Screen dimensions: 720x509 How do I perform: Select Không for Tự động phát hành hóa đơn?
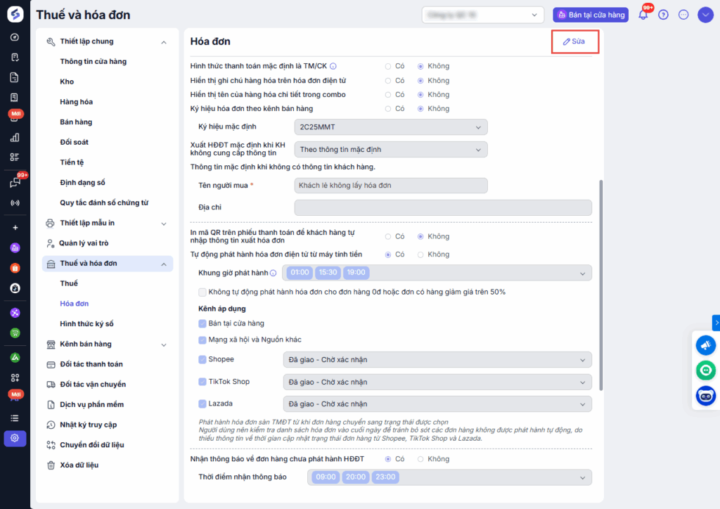click(420, 254)
